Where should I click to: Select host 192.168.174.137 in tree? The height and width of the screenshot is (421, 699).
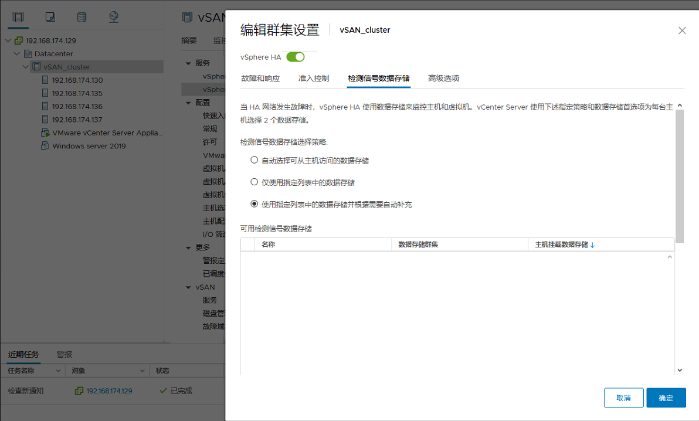[77, 120]
